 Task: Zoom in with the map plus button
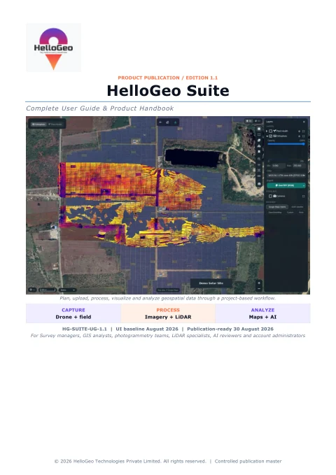tap(259, 283)
